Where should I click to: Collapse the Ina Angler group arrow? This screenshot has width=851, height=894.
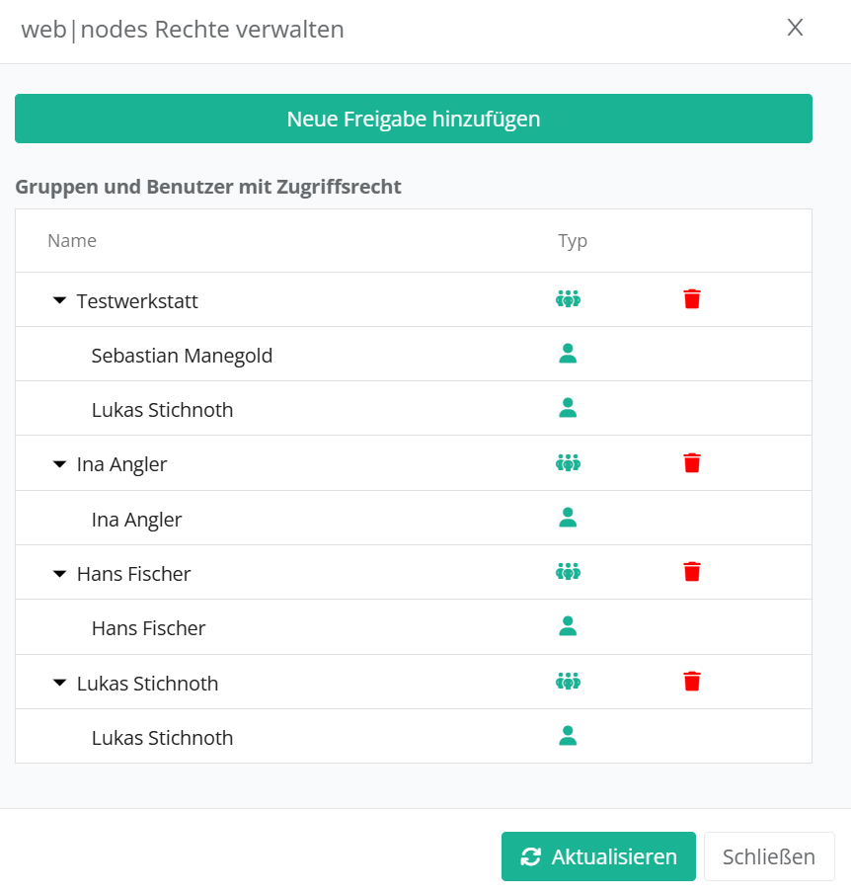tap(59, 463)
